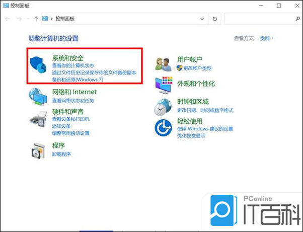Maximize the Control Panel window
Image resolution: width=303 pixels, height=232 pixels.
[279, 6]
